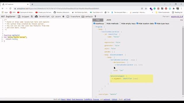Open the Apps bookmarks shortcut
This screenshot has height=103, width=184.
coord(5,12)
